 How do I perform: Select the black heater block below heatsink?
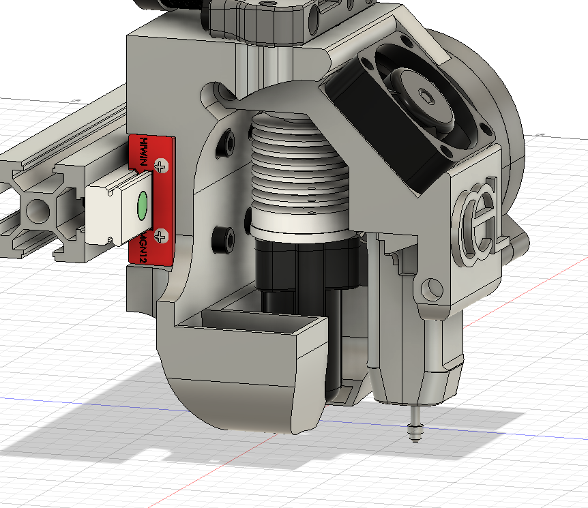click(307, 266)
